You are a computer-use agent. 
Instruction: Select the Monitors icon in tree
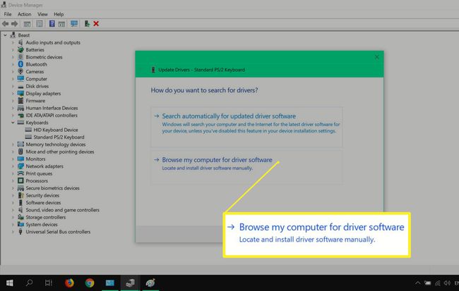point(20,159)
